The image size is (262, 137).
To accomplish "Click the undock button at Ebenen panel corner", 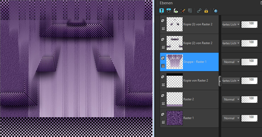I will 261,3.
